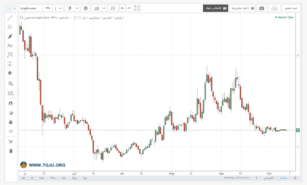The height and width of the screenshot is (185, 307).
Task: Select the ۵y time range
Action: click(23, 178)
